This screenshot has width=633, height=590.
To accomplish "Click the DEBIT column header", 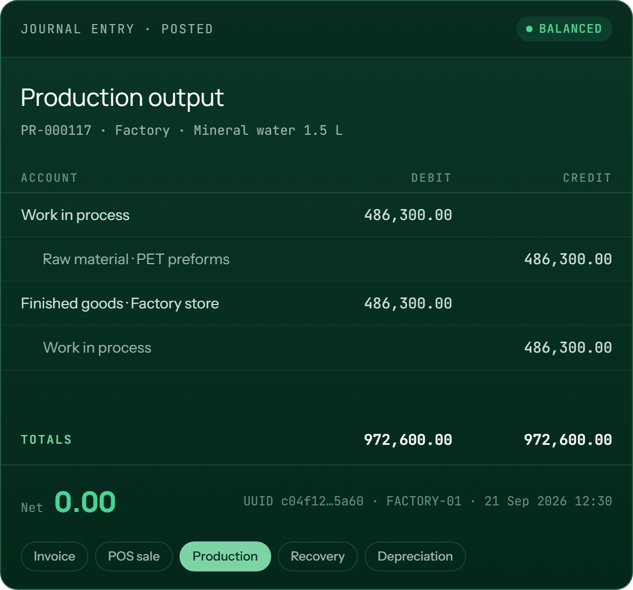I will (x=431, y=178).
